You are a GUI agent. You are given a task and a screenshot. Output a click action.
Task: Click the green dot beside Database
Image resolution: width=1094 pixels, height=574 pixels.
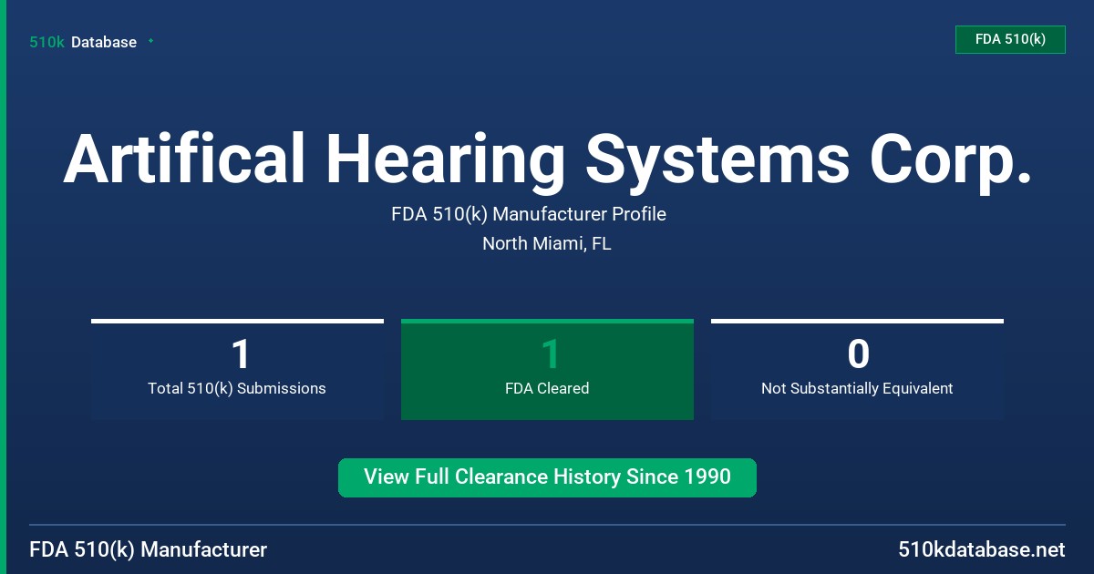(x=150, y=41)
